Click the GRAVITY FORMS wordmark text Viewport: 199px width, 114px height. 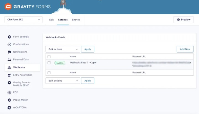click(x=32, y=7)
